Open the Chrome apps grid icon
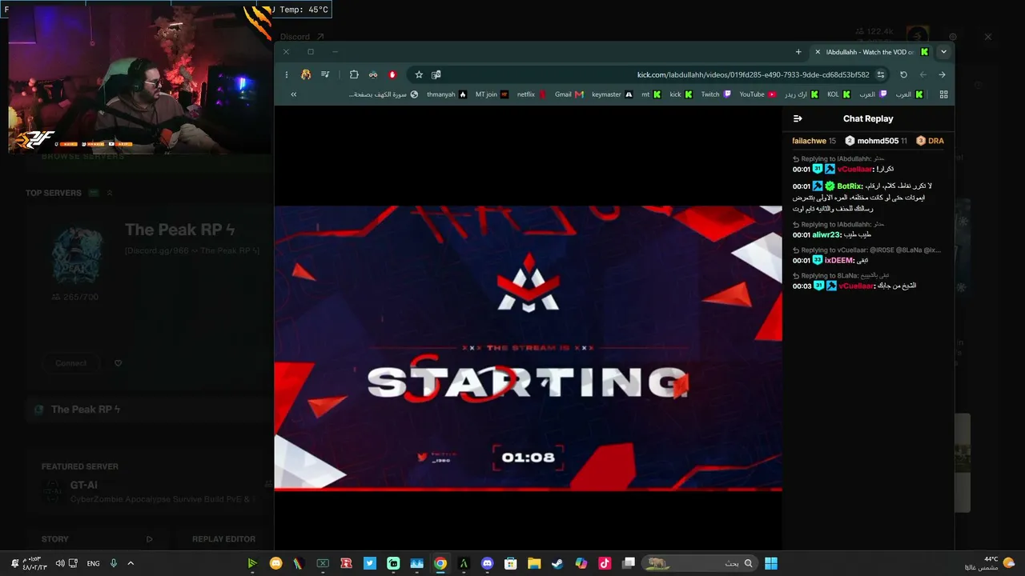The image size is (1025, 576). pyautogui.click(x=943, y=94)
